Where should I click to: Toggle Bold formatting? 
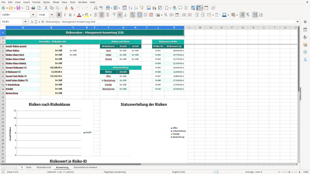pos(59,15)
